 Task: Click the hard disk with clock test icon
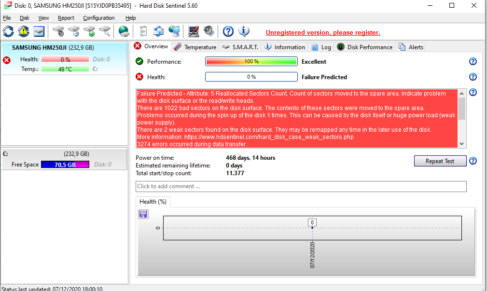coord(74,31)
